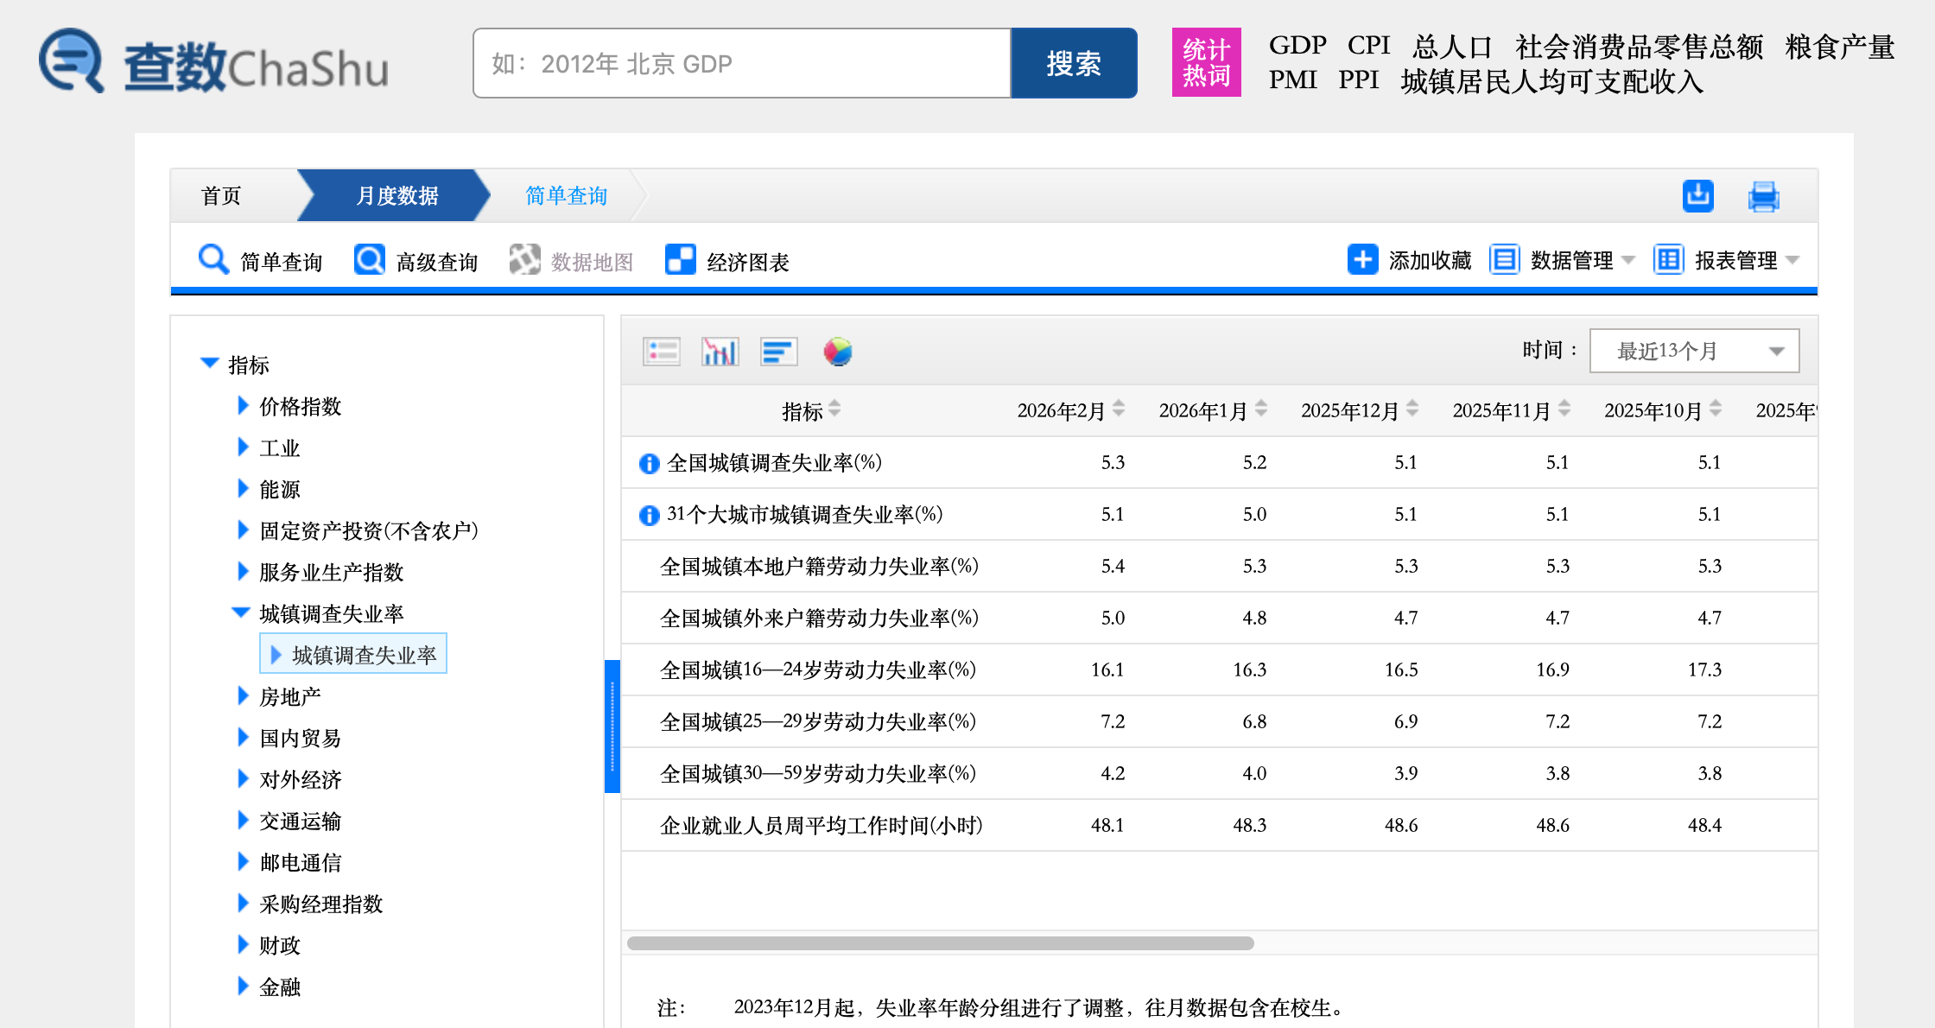
Task: Click the GDP hot keyword link
Action: pos(1297,45)
